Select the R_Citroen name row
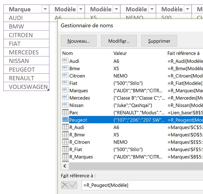203x194 pixels. (132, 142)
